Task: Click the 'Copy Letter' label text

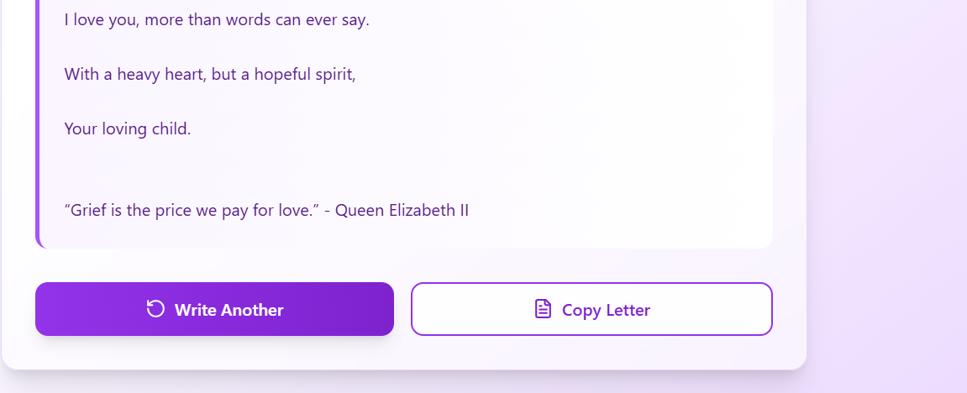Action: 606,310
